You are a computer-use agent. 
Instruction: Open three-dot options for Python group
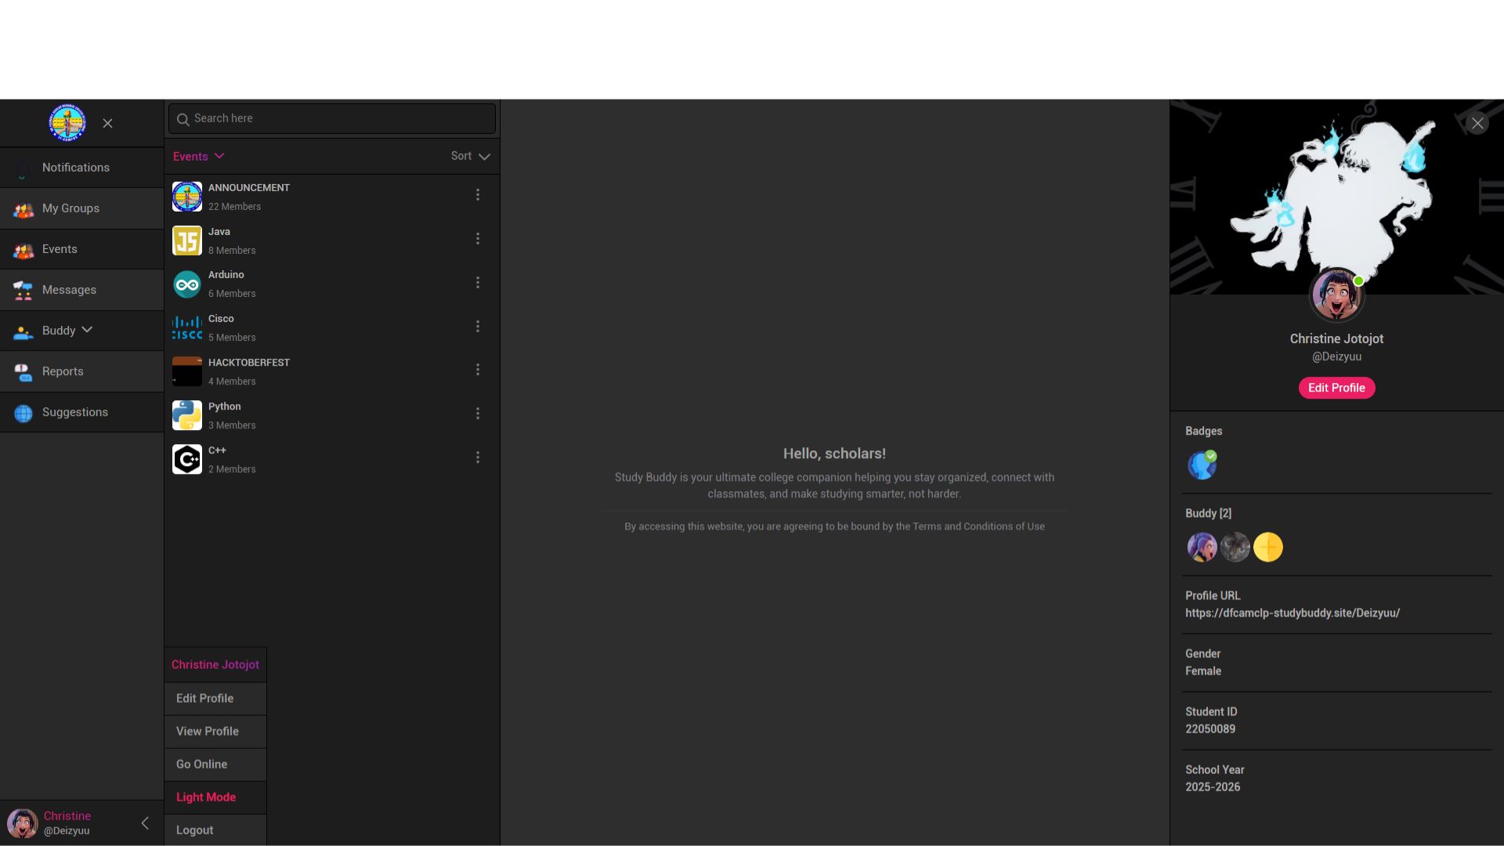[x=478, y=414]
